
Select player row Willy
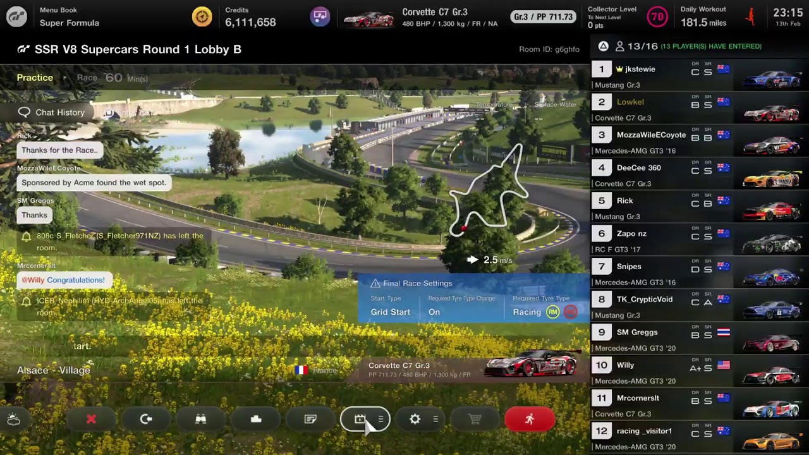tap(700, 372)
